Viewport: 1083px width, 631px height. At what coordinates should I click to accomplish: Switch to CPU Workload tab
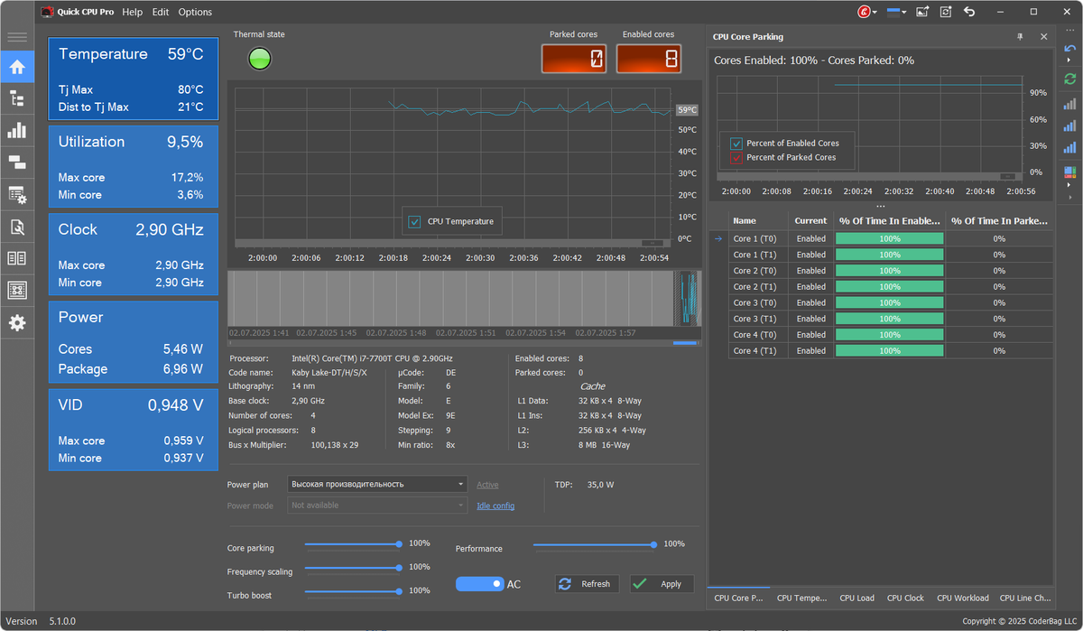click(963, 598)
